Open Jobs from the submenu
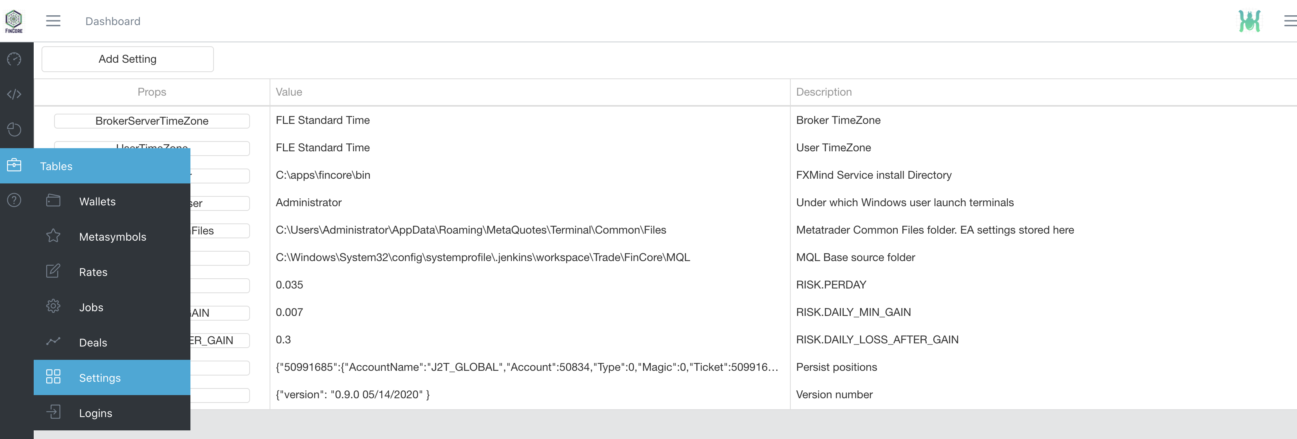 pyautogui.click(x=91, y=307)
